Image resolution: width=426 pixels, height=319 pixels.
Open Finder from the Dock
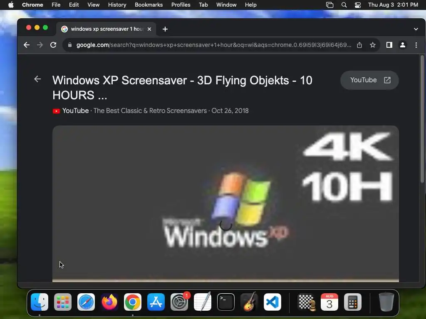(x=40, y=302)
